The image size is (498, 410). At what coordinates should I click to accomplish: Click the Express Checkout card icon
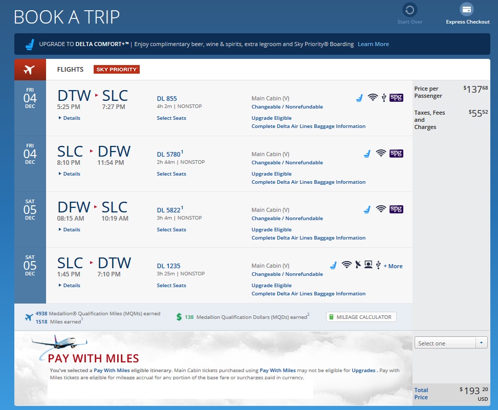(467, 10)
